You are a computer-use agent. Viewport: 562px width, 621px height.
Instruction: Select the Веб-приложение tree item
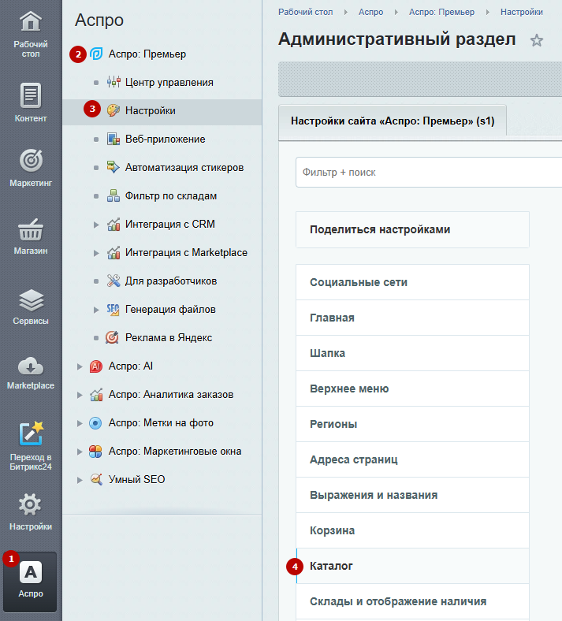(166, 139)
